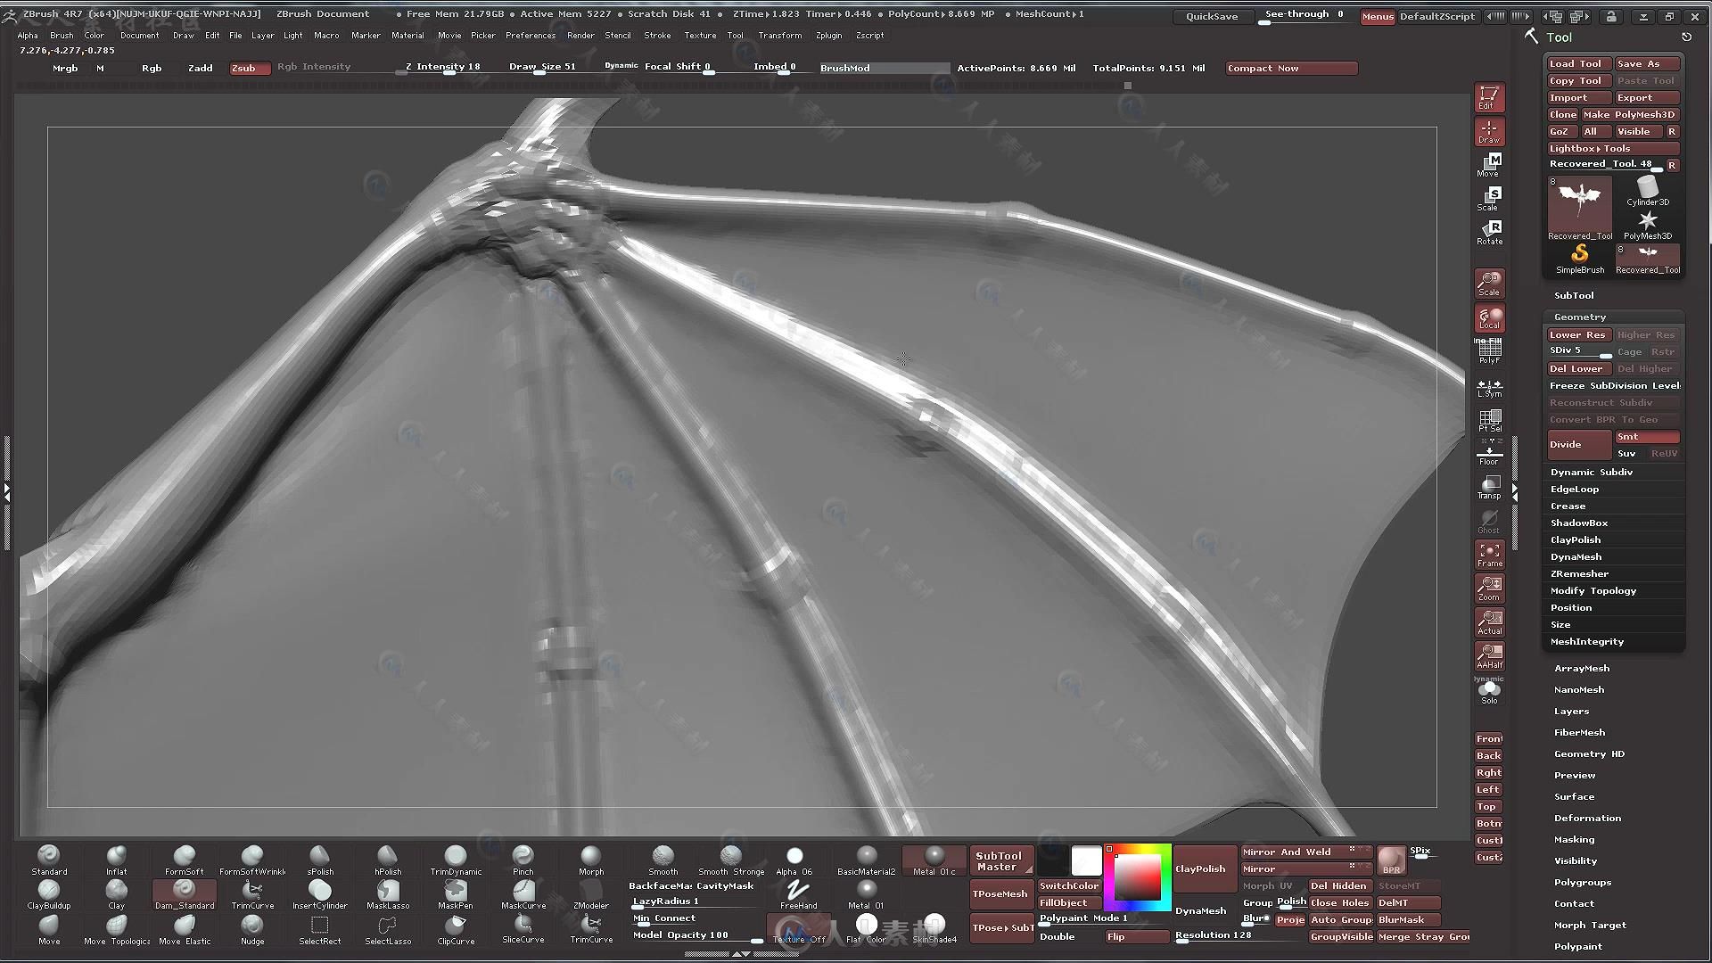Collapse the Geometry section

point(1580,317)
